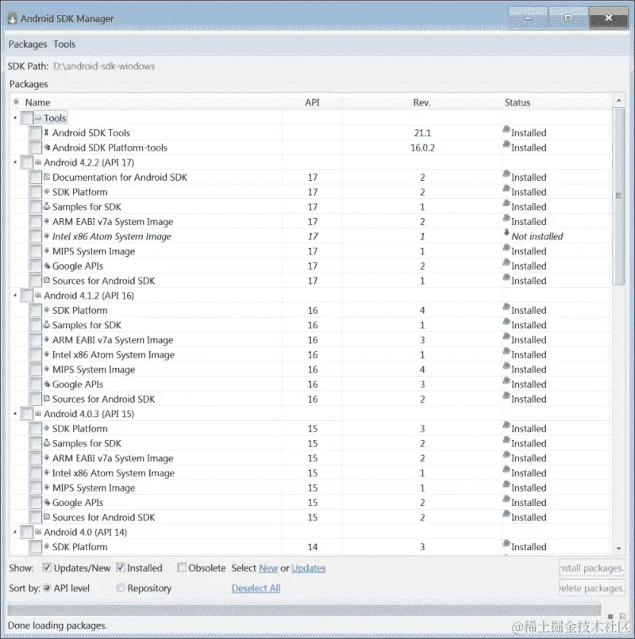Click the scrollbar down arrow
The image size is (635, 639).
tap(618, 549)
